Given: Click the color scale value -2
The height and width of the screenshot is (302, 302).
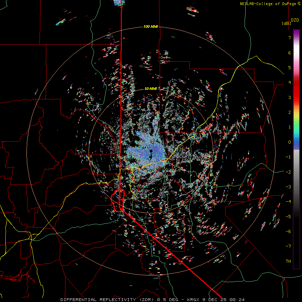Looking at the screenshot, I should pos(288,172).
